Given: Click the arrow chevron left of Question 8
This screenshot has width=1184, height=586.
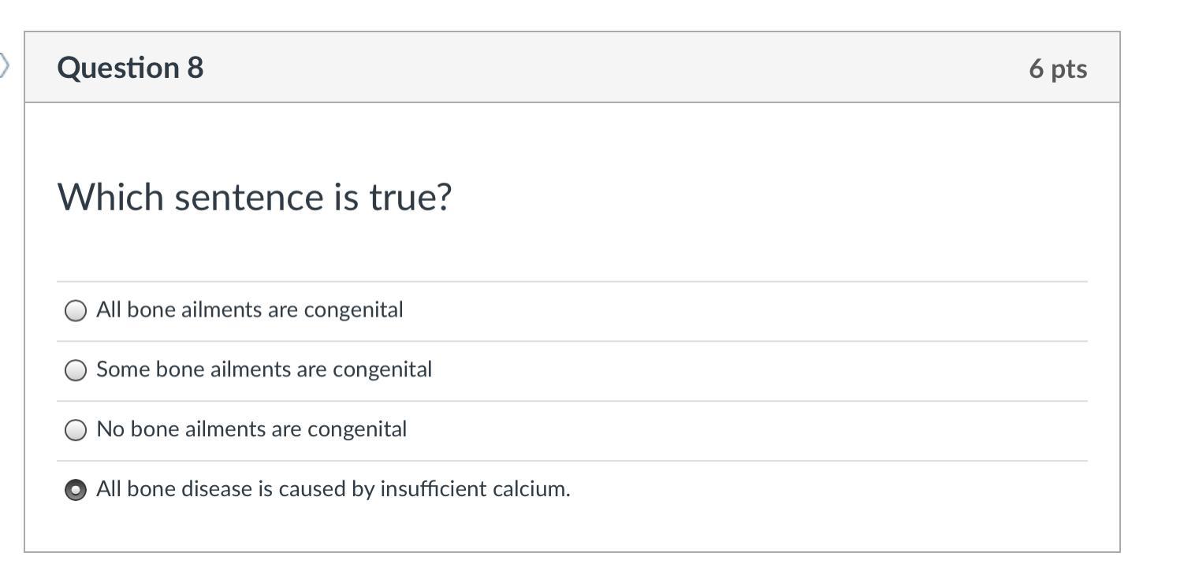Looking at the screenshot, I should pyautogui.click(x=5, y=66).
